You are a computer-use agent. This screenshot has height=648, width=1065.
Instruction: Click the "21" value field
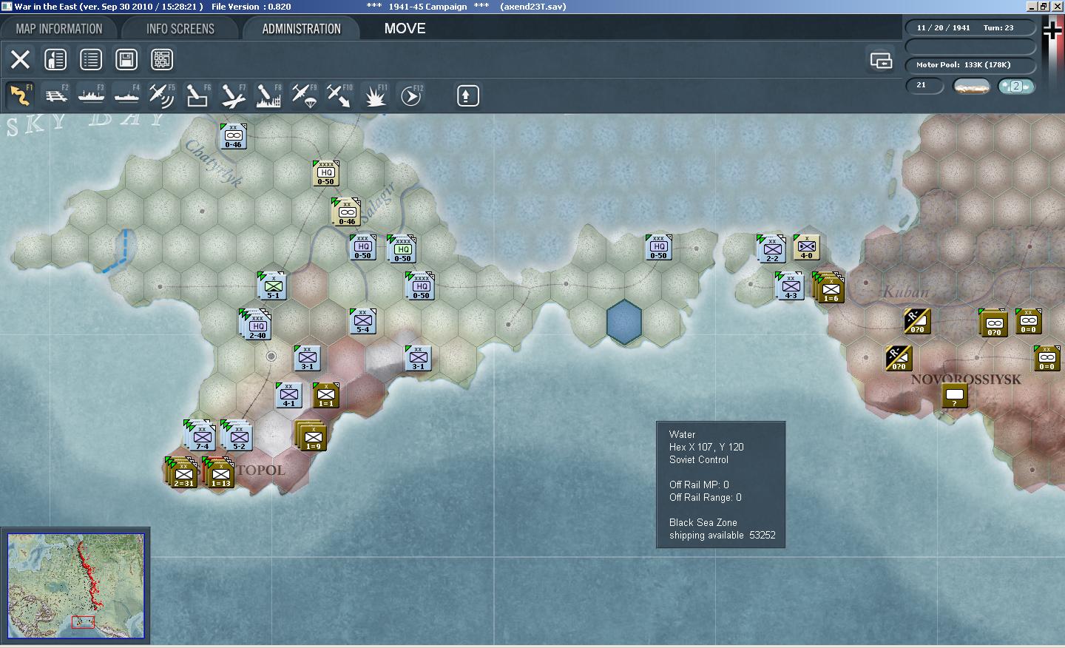[x=924, y=86]
